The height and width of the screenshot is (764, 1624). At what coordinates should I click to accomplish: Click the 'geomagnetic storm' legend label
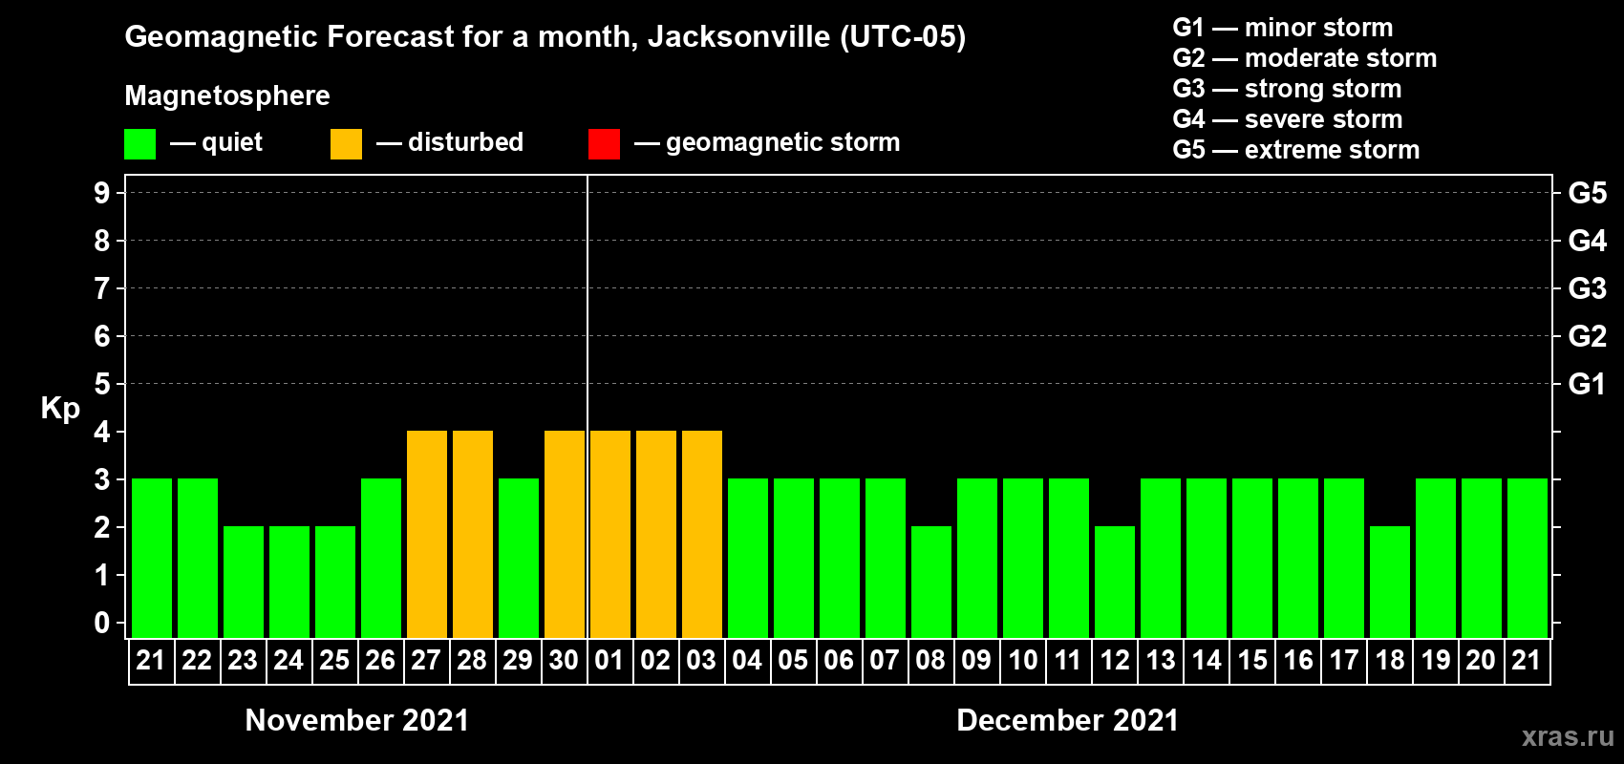(783, 142)
